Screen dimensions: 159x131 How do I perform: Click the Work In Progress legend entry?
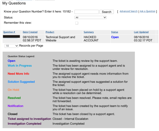coord(20,66)
